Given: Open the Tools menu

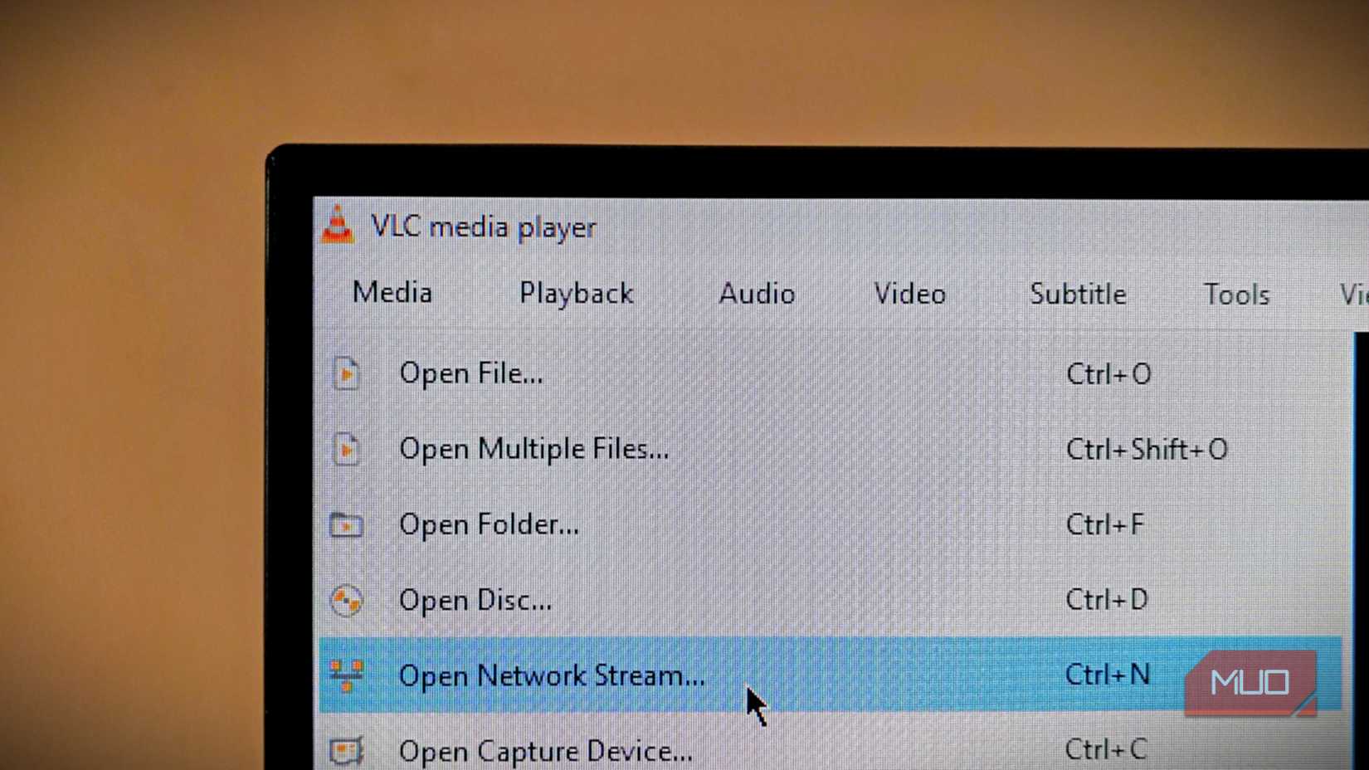Looking at the screenshot, I should tap(1236, 295).
